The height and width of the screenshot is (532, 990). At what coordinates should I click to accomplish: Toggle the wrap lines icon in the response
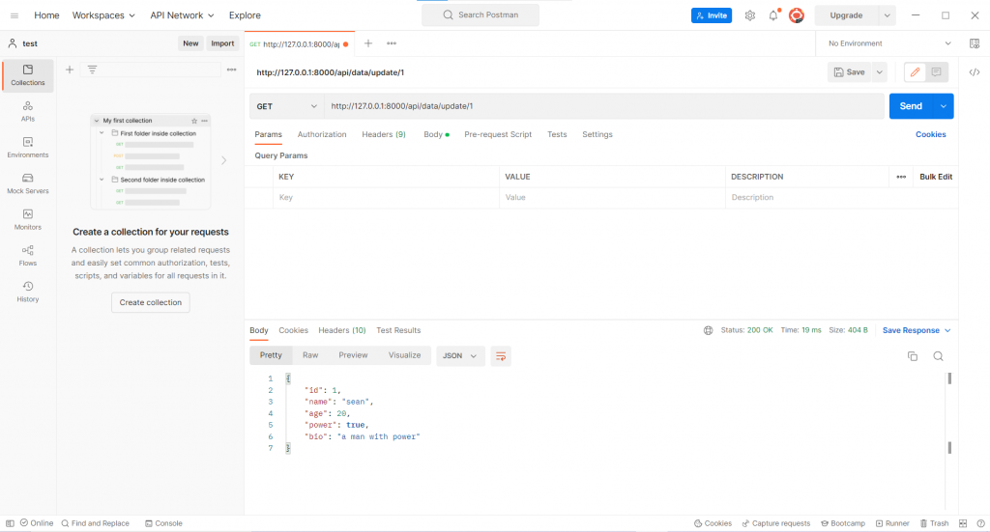point(501,356)
